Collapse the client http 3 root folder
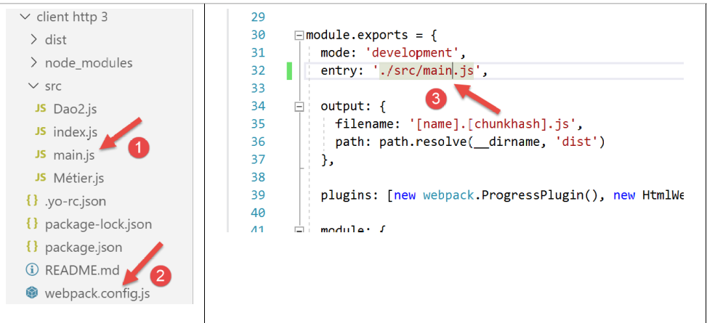Image resolution: width=707 pixels, height=323 pixels. point(25,17)
